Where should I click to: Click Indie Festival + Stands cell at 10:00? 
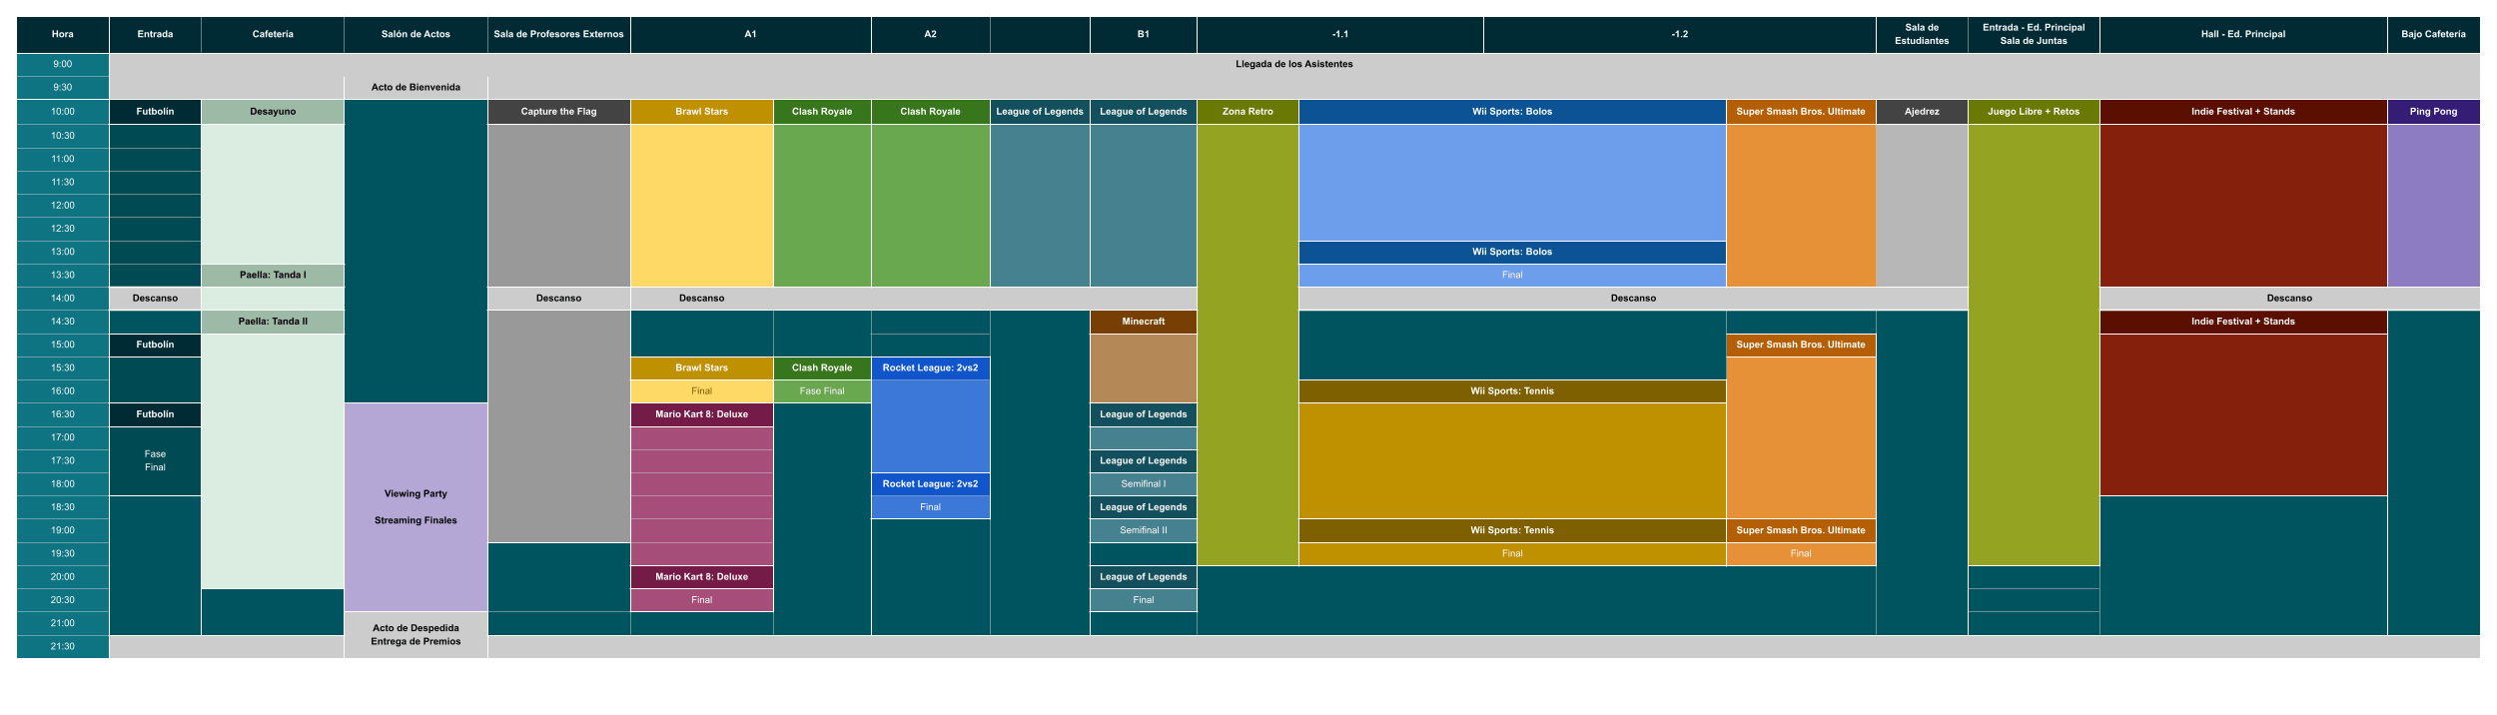point(2243,112)
